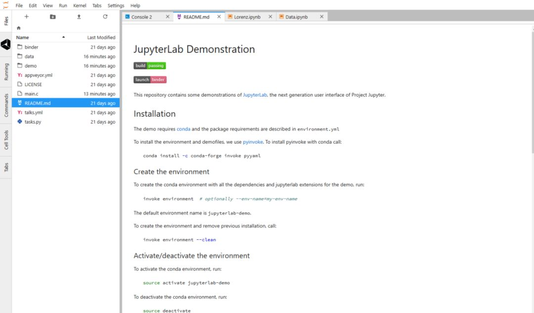Follow the conda link
Screen dimensions: 534x313
click(x=183, y=129)
